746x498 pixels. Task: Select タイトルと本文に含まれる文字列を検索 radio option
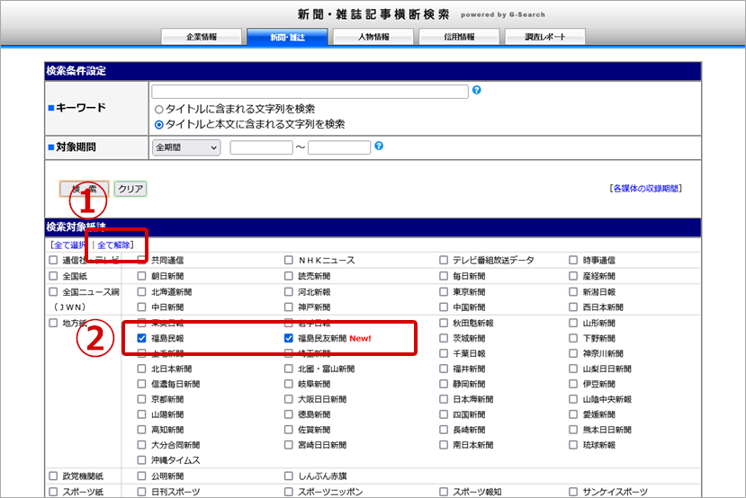point(158,124)
